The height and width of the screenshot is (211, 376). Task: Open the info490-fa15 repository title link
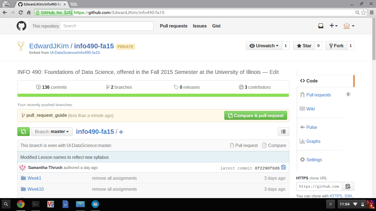pos(94,46)
